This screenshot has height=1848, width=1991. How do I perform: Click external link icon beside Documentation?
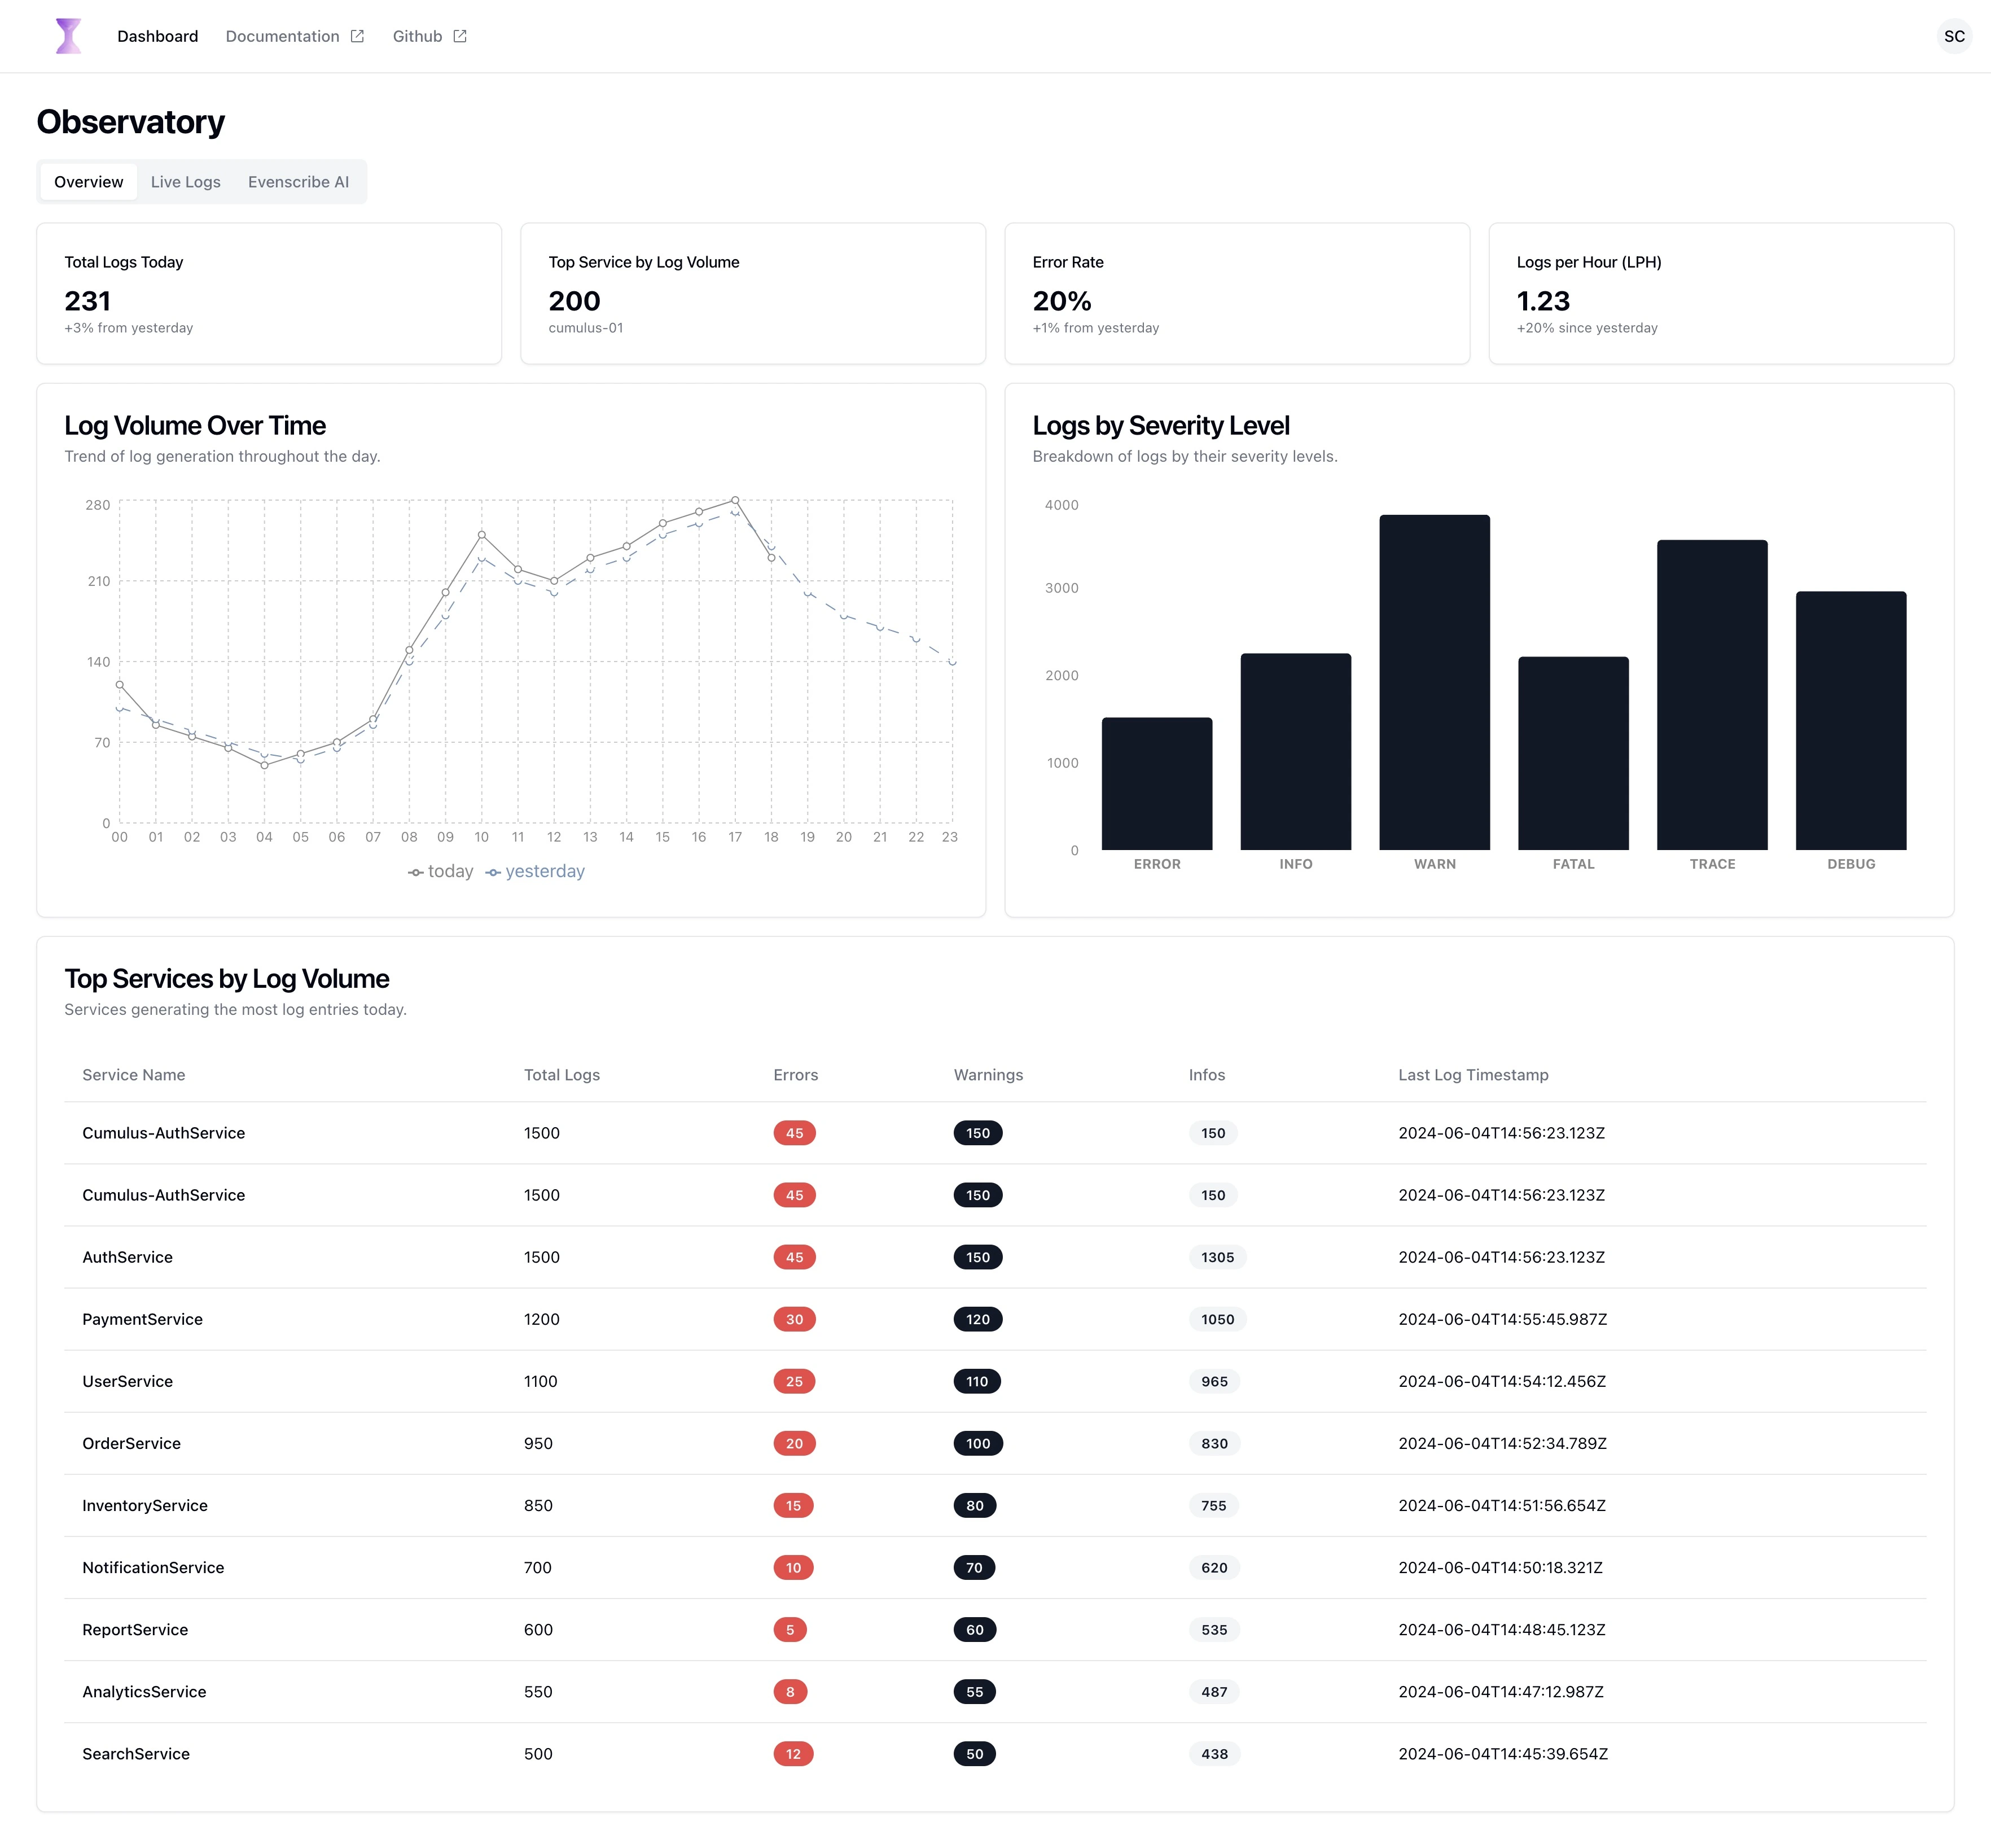click(357, 36)
